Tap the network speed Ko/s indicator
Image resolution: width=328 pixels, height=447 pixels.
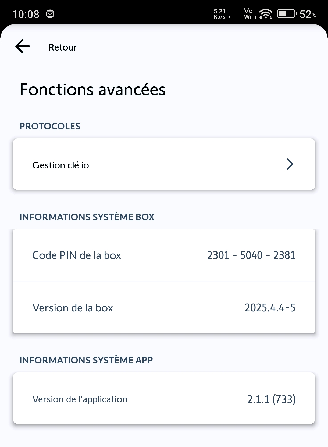[220, 14]
